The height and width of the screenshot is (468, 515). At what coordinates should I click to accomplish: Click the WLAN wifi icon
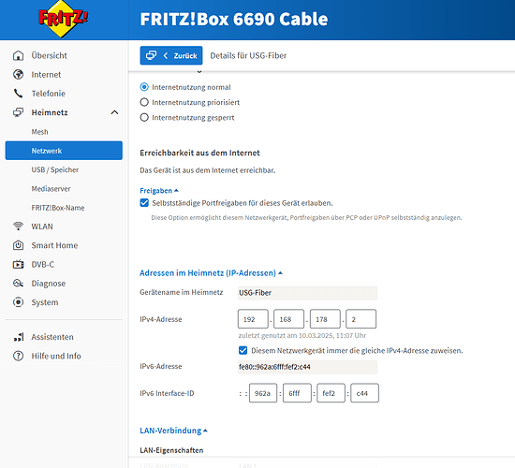pyautogui.click(x=18, y=227)
